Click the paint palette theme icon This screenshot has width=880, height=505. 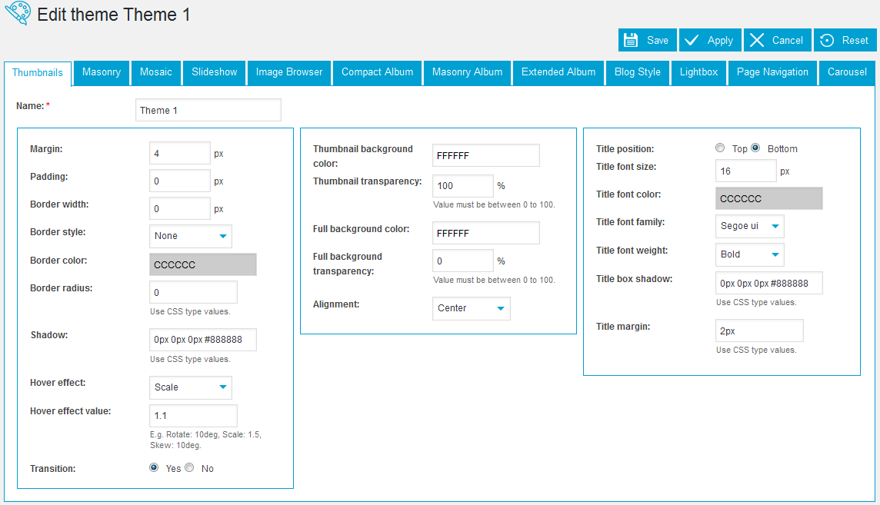pos(17,14)
